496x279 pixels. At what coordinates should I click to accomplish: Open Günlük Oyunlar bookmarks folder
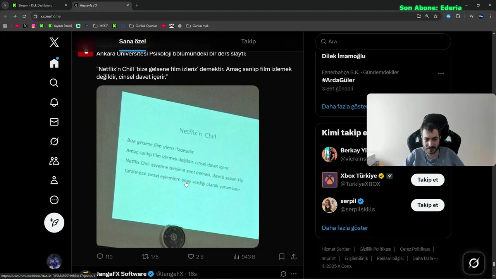pos(143,26)
